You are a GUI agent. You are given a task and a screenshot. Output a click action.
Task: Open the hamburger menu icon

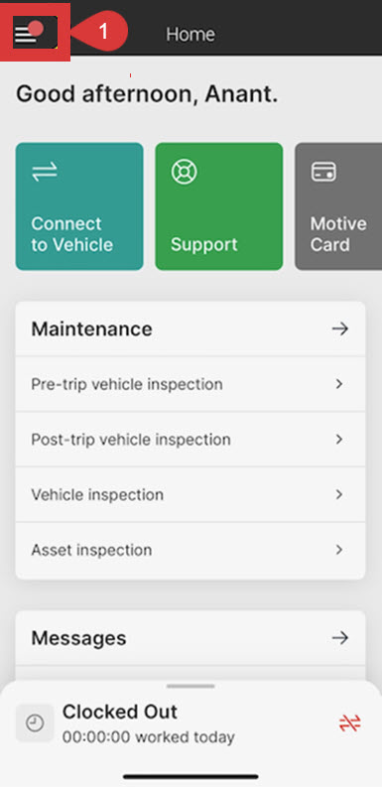coord(25,34)
